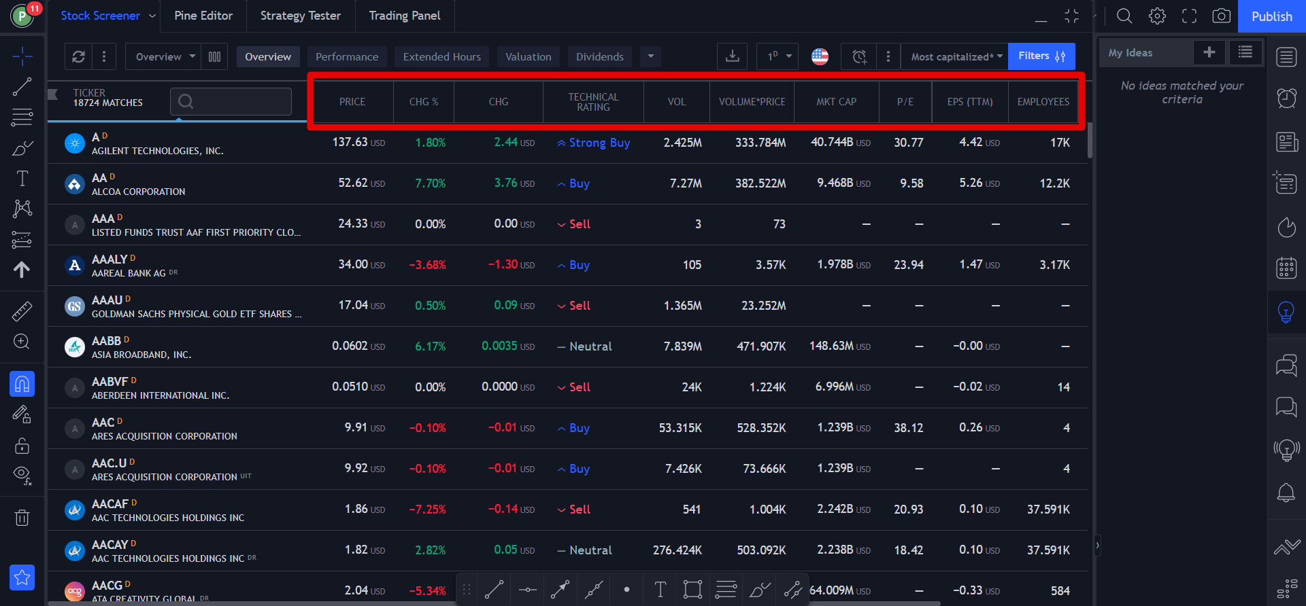Sort by the MKT CAP column header

[x=836, y=102]
